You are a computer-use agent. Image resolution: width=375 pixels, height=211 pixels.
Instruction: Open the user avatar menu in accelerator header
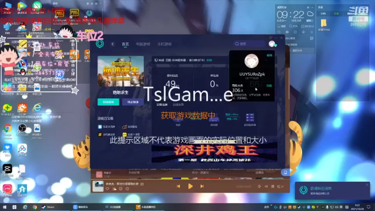click(272, 44)
